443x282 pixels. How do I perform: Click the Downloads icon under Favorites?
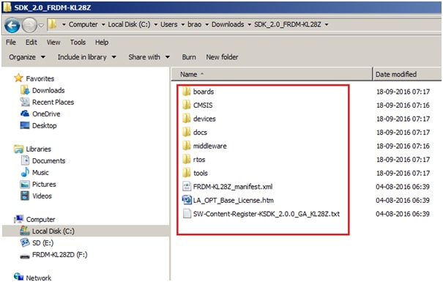point(25,90)
